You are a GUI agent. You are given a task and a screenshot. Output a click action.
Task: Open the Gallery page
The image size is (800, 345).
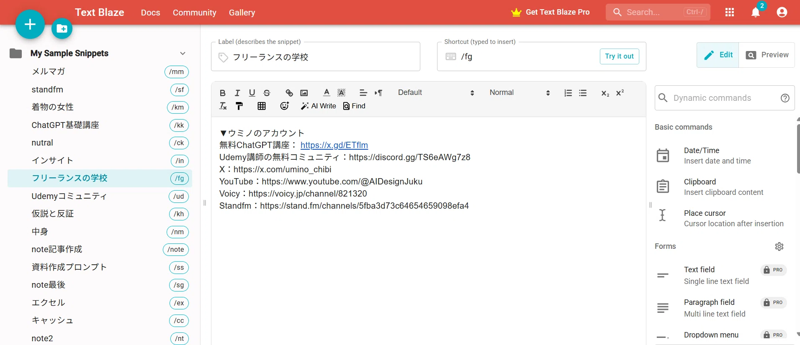pos(242,13)
